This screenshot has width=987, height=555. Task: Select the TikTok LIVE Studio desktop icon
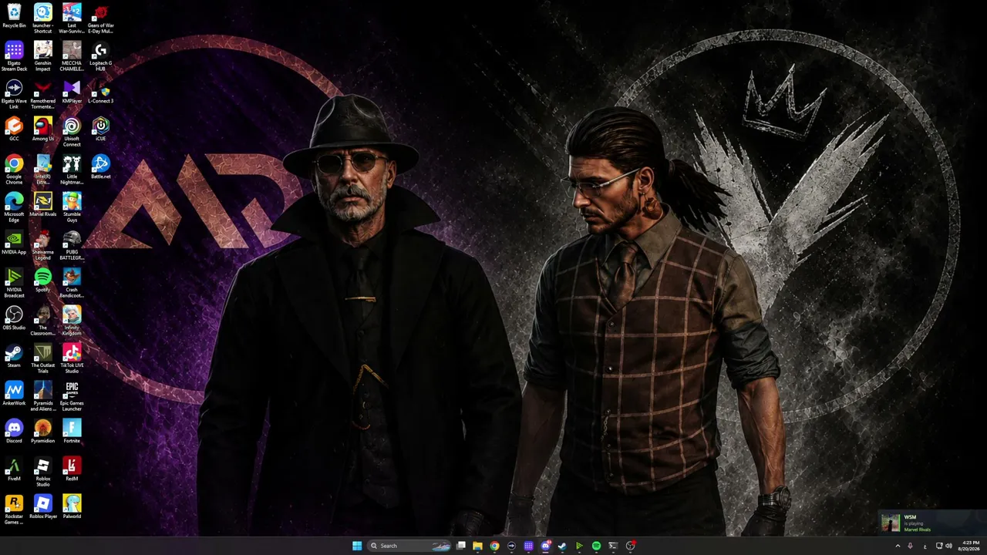point(72,358)
